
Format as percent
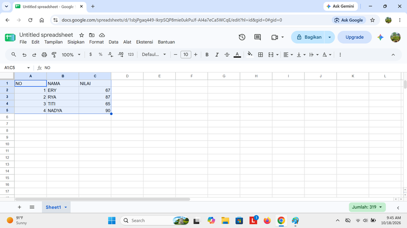(101, 55)
